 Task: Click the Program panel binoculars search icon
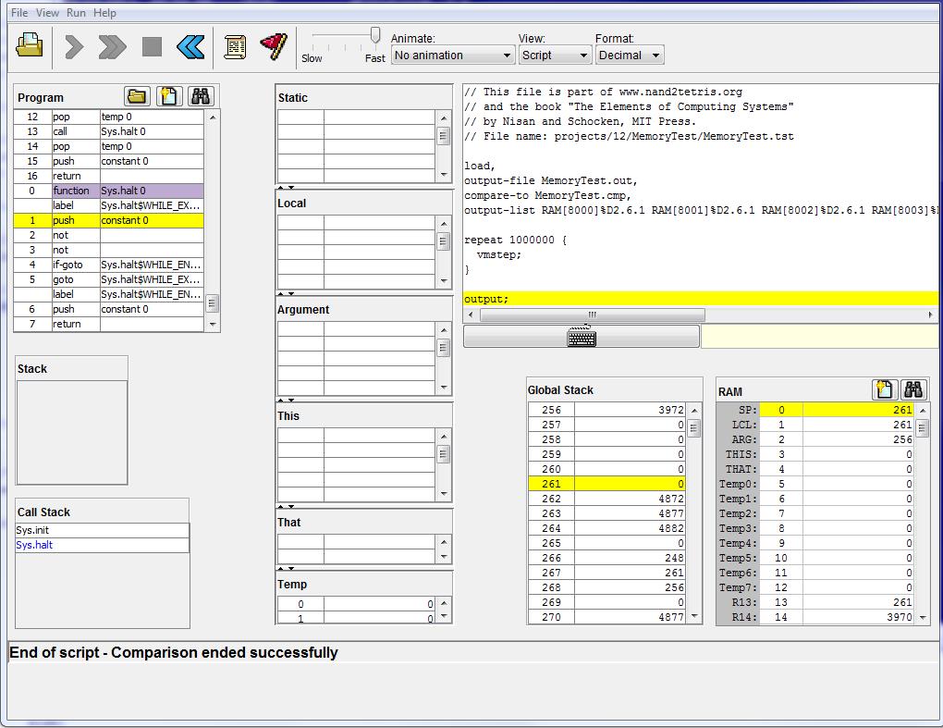click(x=200, y=96)
